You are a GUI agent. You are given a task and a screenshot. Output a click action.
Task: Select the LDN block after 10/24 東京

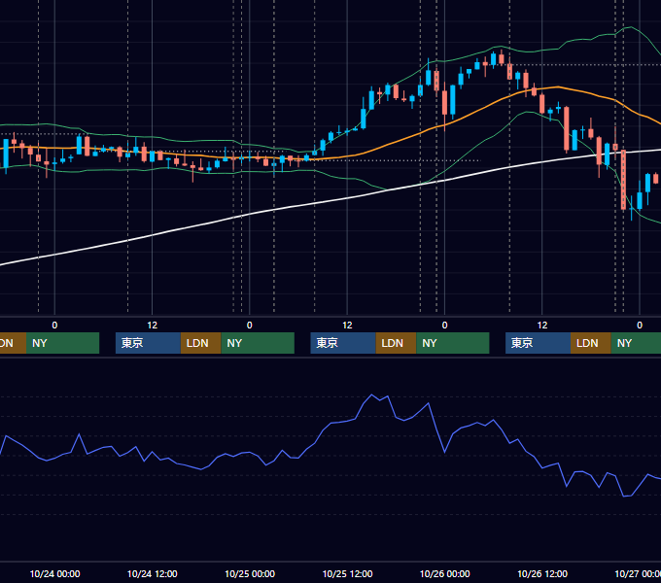point(200,343)
